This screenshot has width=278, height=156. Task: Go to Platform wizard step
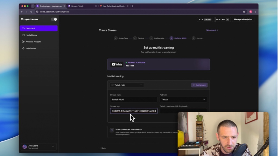coord(139,38)
